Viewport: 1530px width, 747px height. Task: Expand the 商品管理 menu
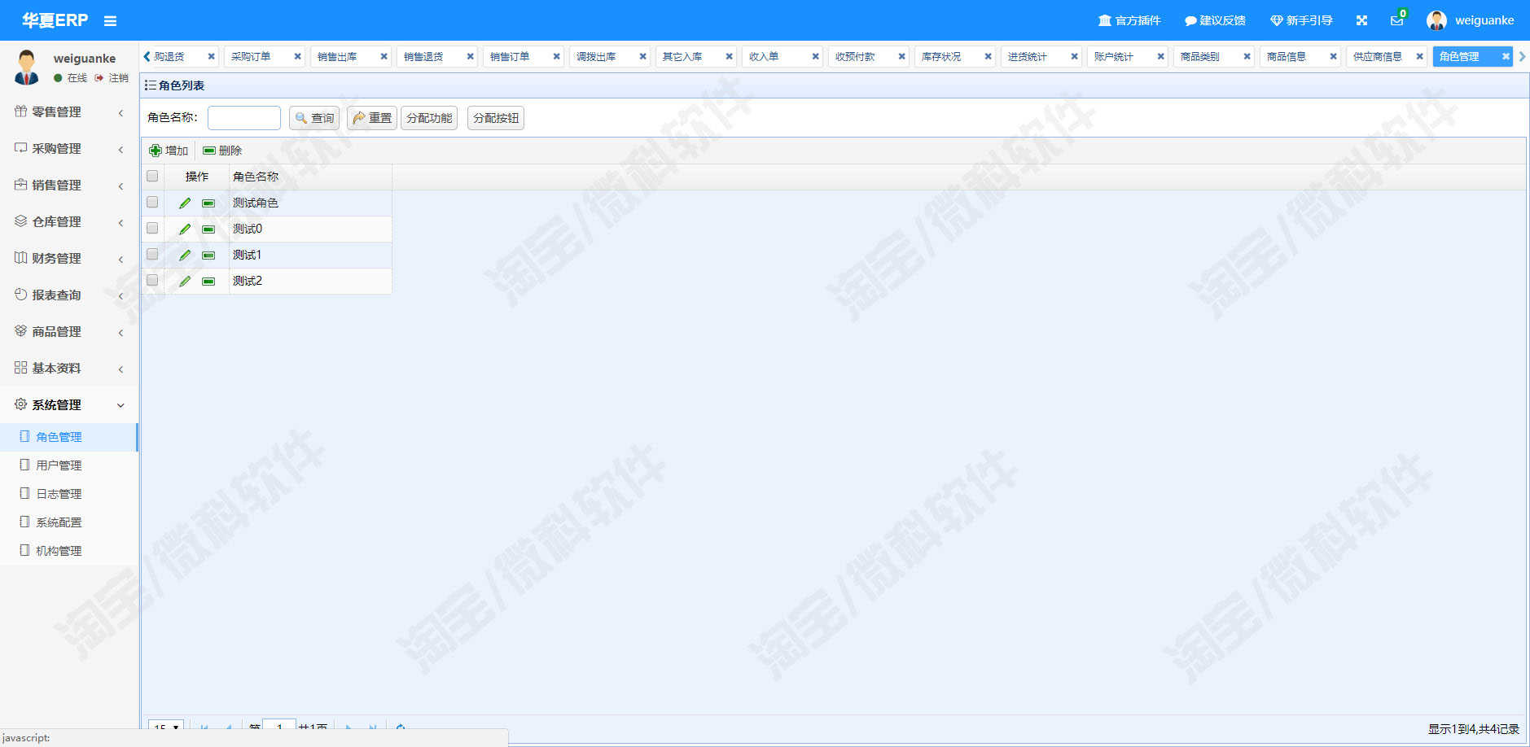click(69, 331)
